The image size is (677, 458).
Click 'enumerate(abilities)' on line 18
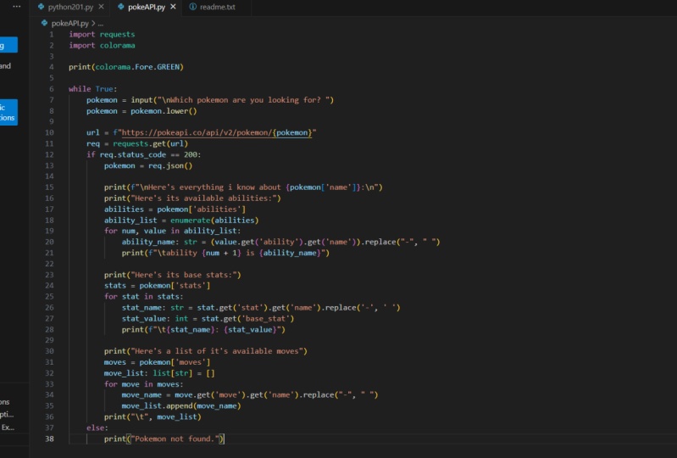point(214,221)
